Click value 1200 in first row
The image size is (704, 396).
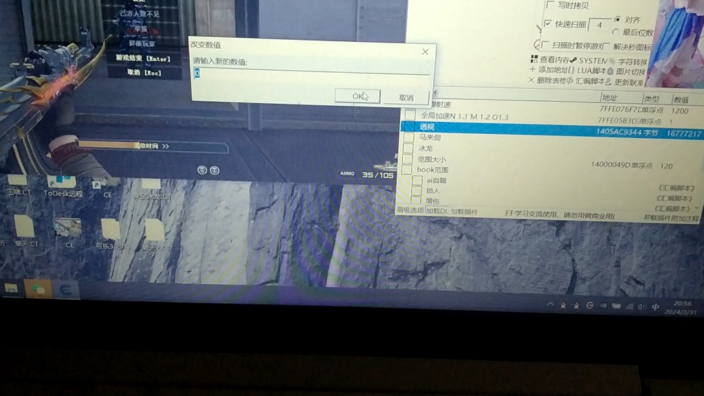click(x=680, y=111)
